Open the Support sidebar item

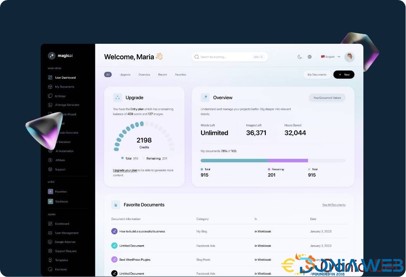point(60,169)
